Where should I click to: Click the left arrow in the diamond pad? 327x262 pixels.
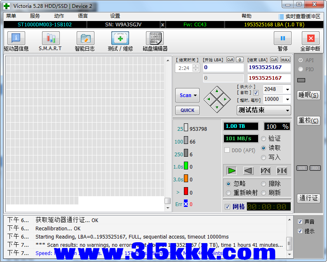209,99
